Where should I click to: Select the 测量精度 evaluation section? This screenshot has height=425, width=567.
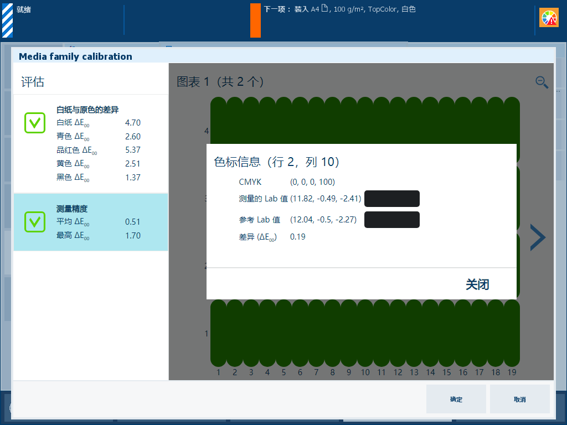91,222
